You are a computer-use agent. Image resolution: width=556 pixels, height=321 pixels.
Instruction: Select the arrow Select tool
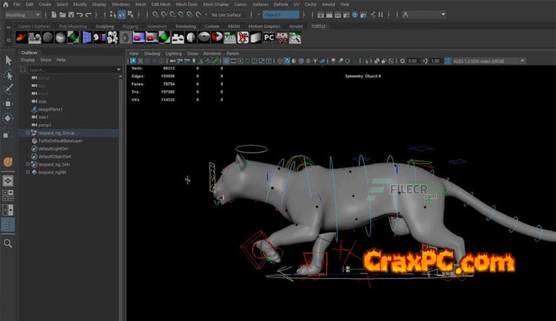point(8,60)
